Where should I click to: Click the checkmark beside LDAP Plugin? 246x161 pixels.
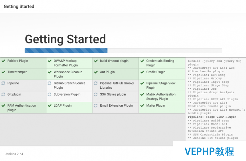pos(50,106)
